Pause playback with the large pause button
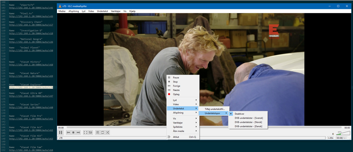353x152 pixels. [61, 132]
